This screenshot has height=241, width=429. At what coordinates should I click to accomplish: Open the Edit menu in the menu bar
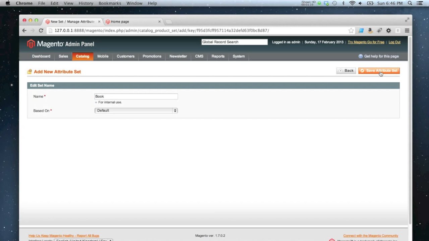[54, 3]
